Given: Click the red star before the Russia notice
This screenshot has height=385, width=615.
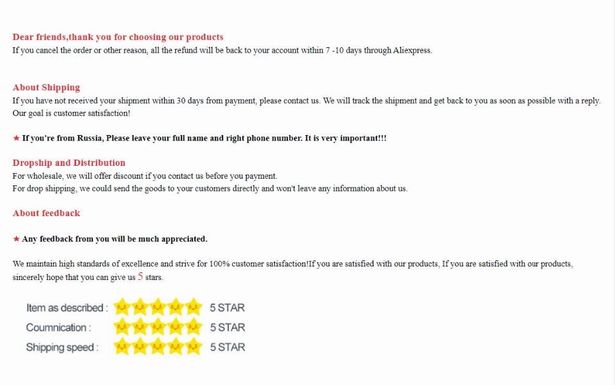Looking at the screenshot, I should (16, 138).
